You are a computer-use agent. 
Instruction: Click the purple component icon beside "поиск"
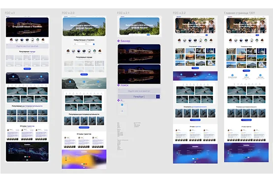click(119, 85)
